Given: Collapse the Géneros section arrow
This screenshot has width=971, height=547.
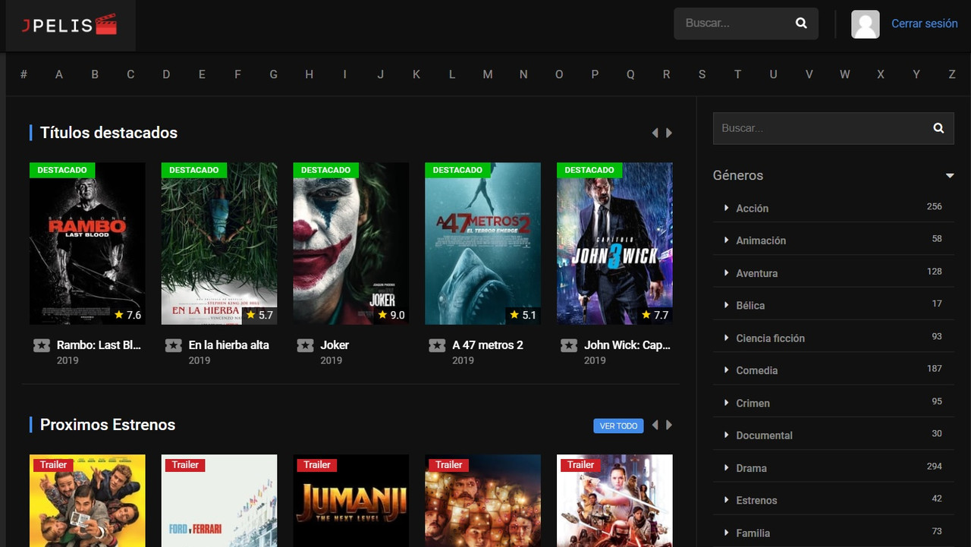Looking at the screenshot, I should (950, 176).
